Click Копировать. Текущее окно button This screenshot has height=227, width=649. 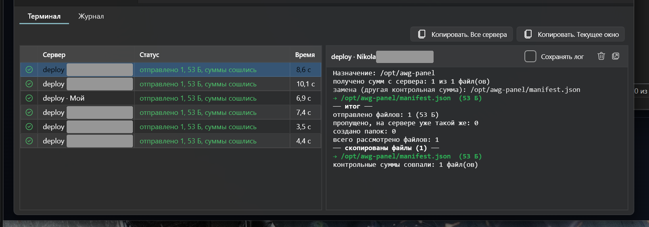pyautogui.click(x=570, y=34)
